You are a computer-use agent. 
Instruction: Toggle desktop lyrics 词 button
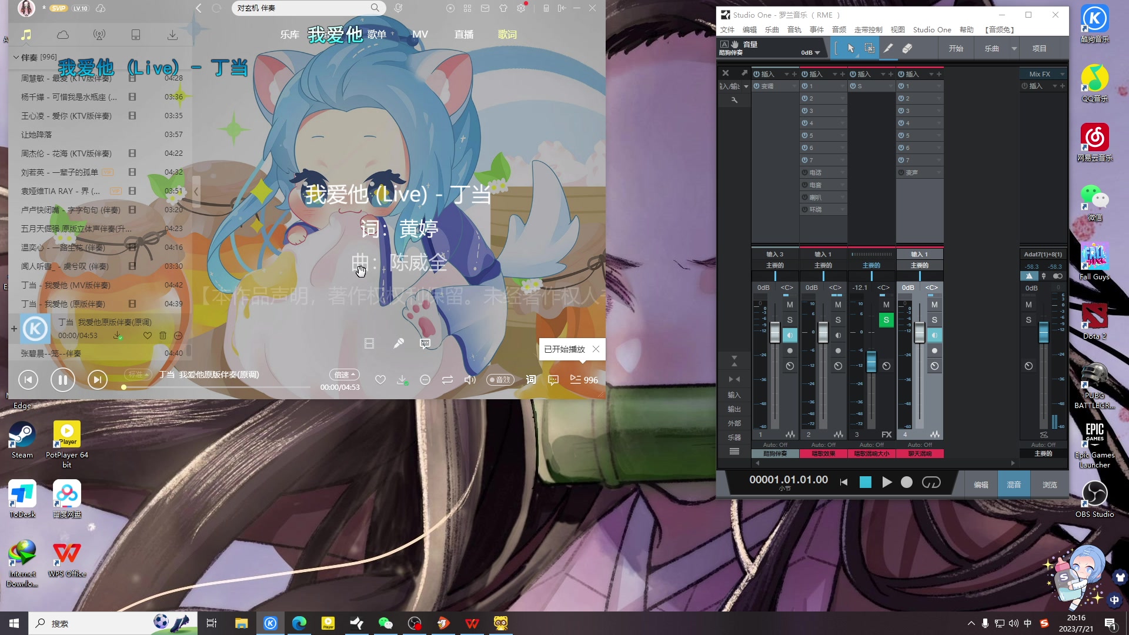coord(531,380)
